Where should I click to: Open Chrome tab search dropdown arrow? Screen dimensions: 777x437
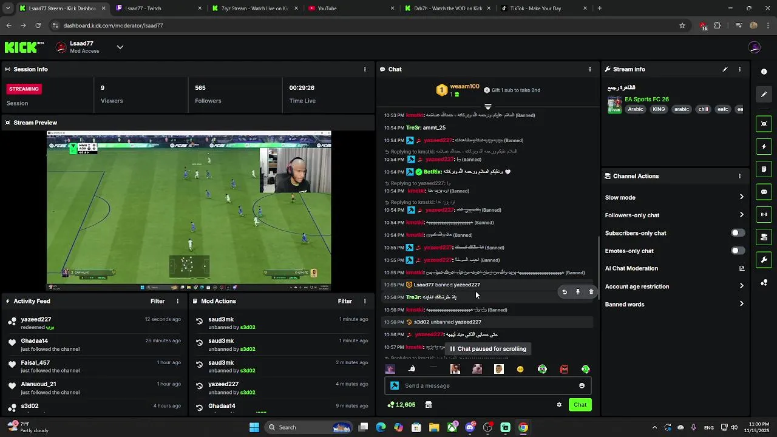pyautogui.click(x=7, y=8)
